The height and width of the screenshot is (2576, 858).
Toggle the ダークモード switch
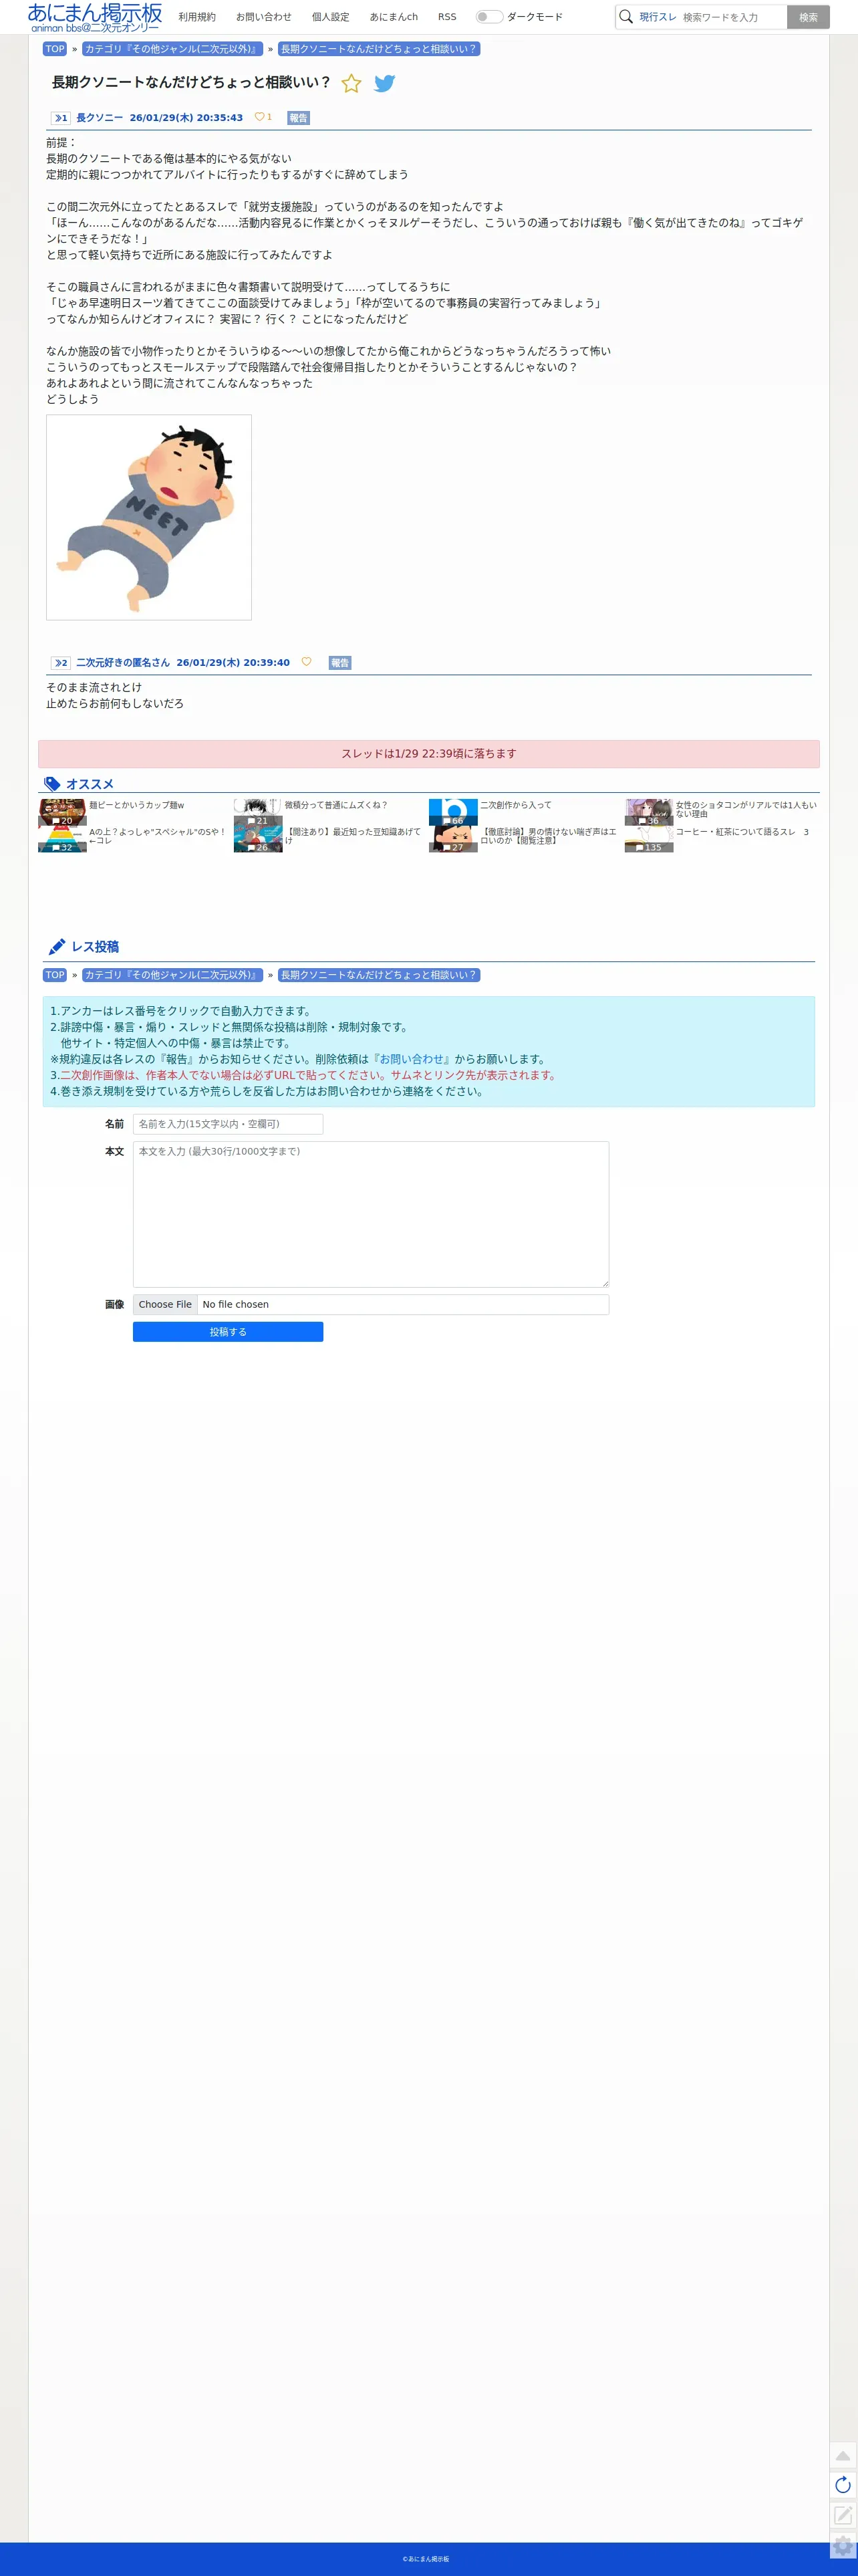[489, 17]
